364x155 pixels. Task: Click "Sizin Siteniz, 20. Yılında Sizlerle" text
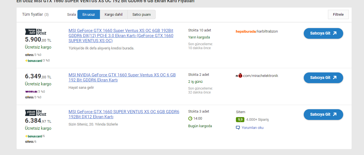pos(93,124)
